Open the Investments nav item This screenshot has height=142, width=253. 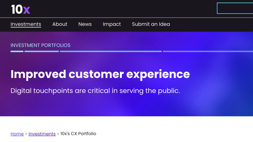(26, 24)
